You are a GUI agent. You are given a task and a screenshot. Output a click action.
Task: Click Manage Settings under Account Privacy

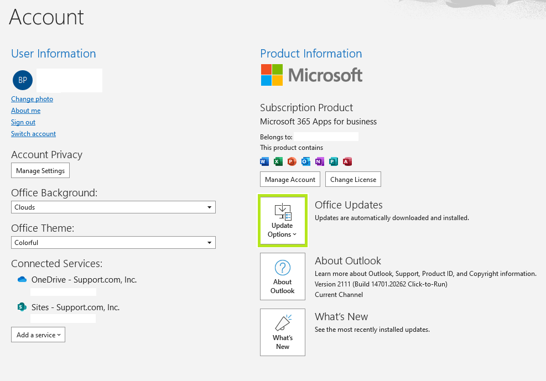40,170
